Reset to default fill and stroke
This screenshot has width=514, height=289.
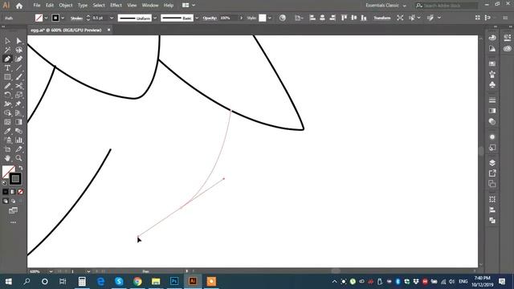click(x=4, y=183)
